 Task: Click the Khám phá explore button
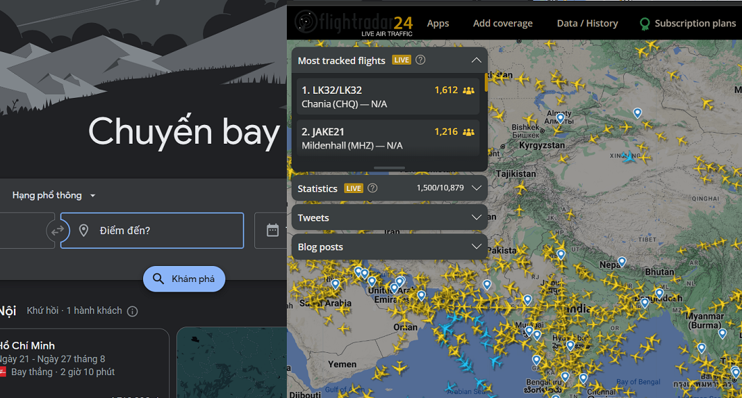pos(184,279)
